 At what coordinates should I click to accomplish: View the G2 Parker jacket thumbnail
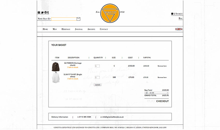point(56,67)
